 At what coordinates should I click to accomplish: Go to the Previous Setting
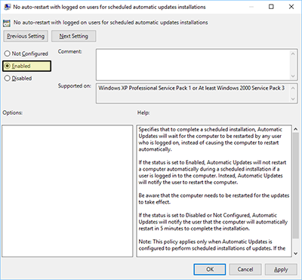tap(26, 36)
